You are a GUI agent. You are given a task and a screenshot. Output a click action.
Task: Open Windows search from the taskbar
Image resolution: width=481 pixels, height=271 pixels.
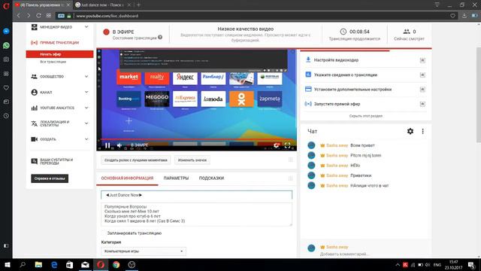[23, 264]
